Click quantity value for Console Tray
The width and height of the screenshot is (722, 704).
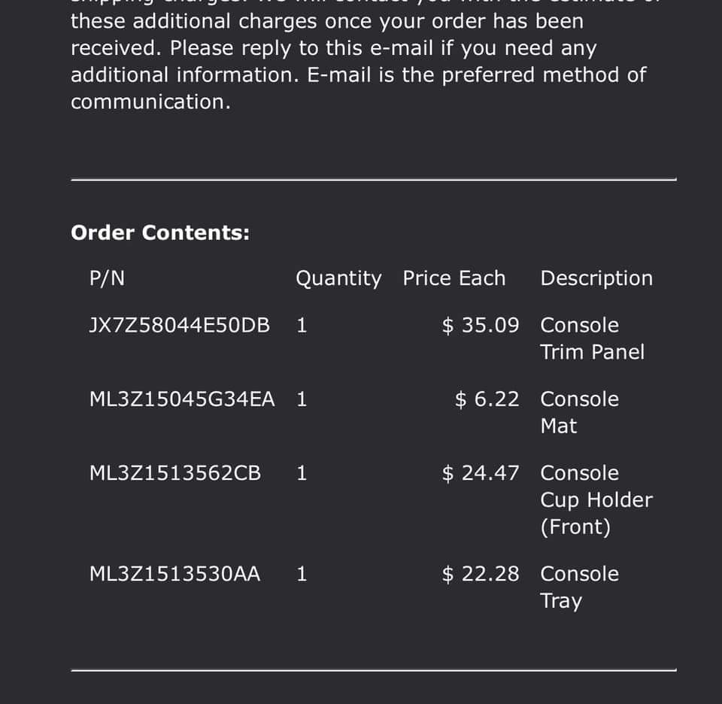pos(302,574)
